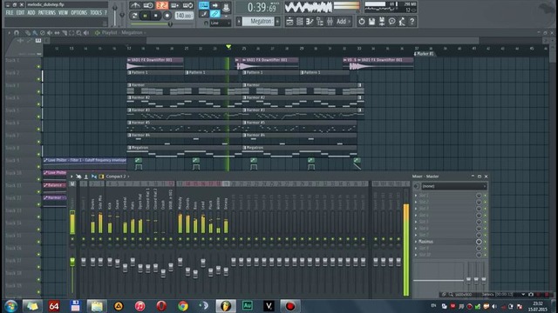Expand the Slot 1 effect arrow in mixer

coord(416,196)
